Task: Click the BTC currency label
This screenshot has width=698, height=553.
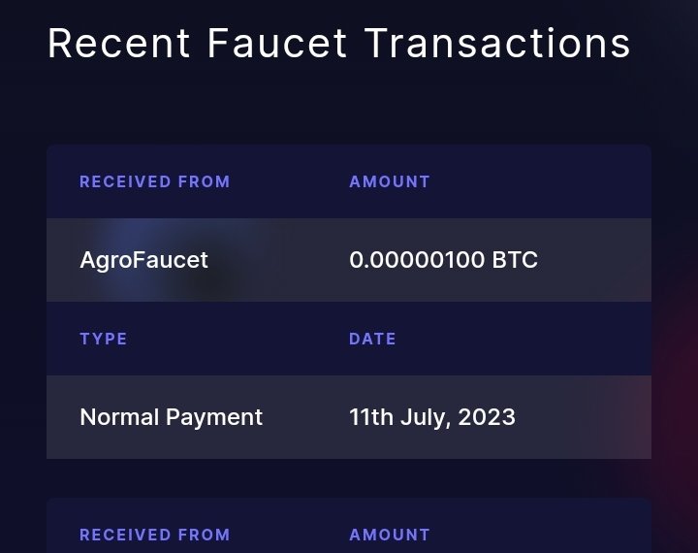Action: pos(515,260)
